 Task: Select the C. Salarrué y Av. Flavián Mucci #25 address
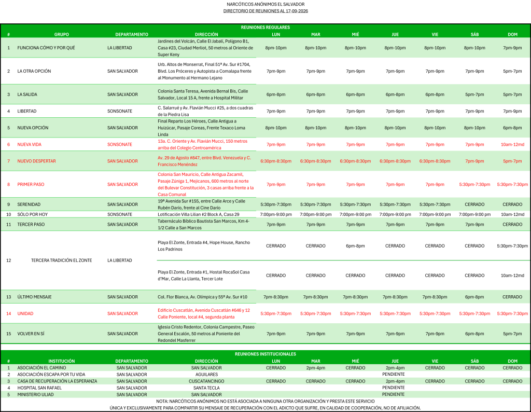point(205,111)
